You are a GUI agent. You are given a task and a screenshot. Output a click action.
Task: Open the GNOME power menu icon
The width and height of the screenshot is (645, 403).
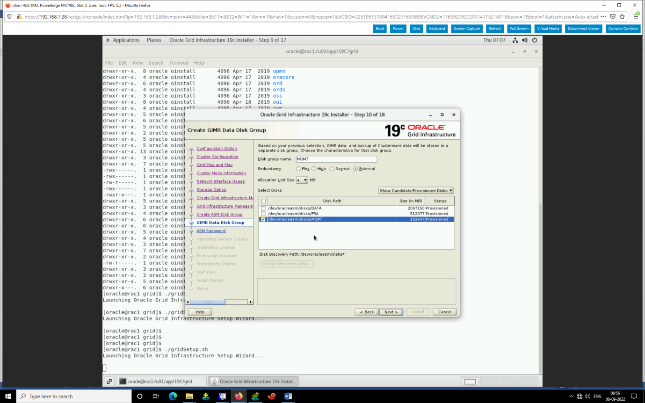(535, 40)
